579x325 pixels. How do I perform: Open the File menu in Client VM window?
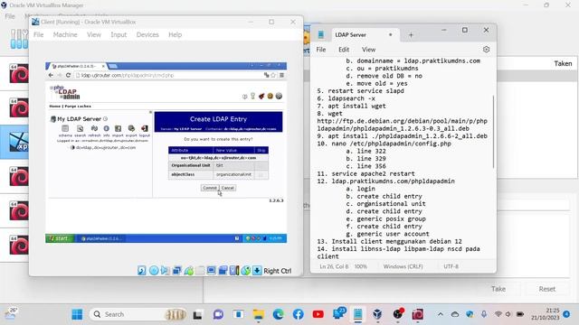[38, 34]
